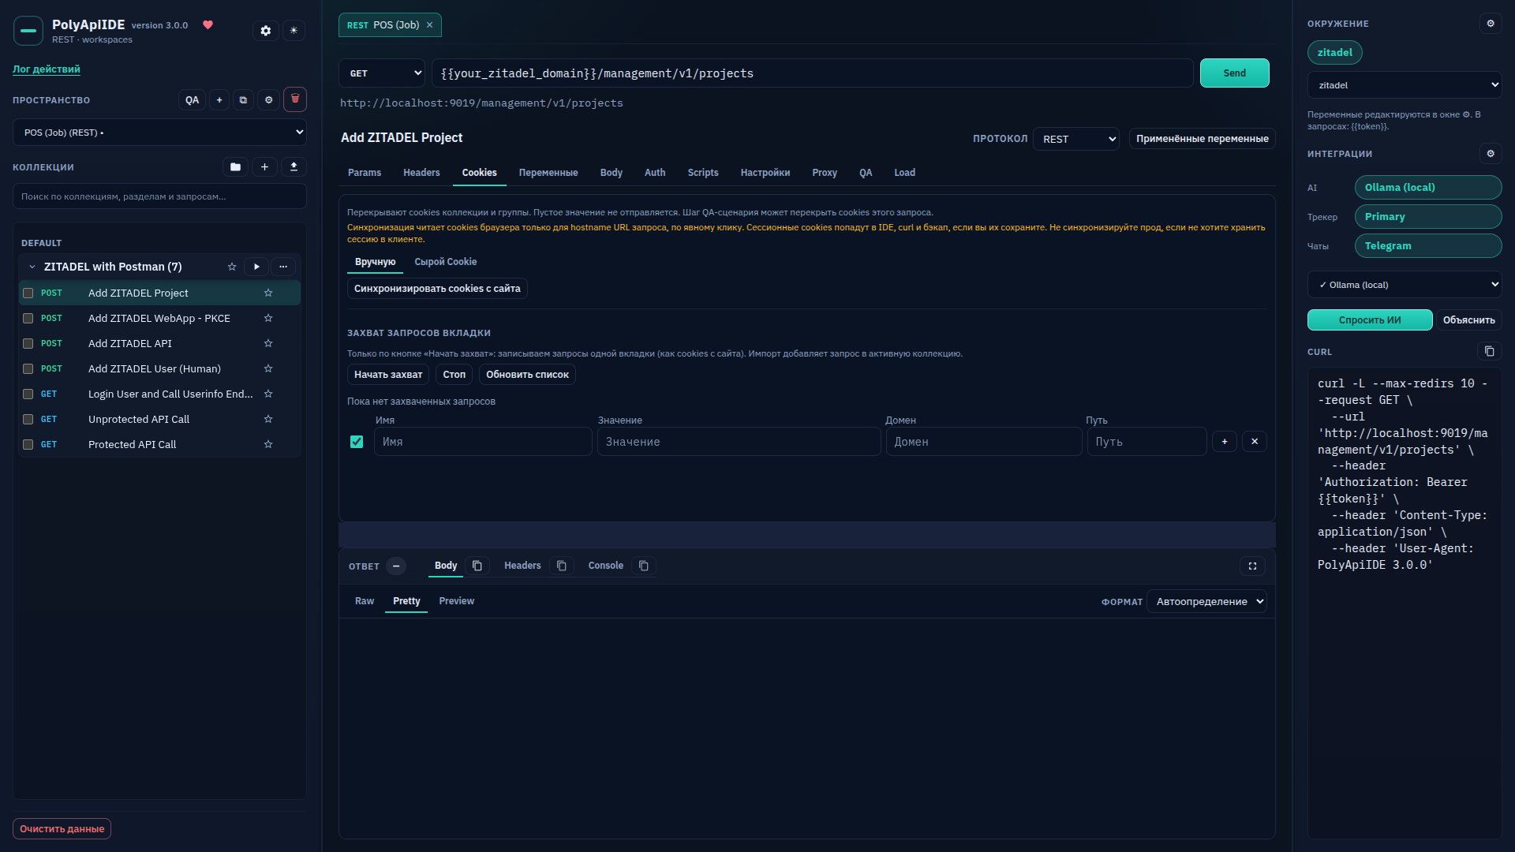Open zitadel environment dropdown
Screen dimensions: 1515x852
(1405, 85)
